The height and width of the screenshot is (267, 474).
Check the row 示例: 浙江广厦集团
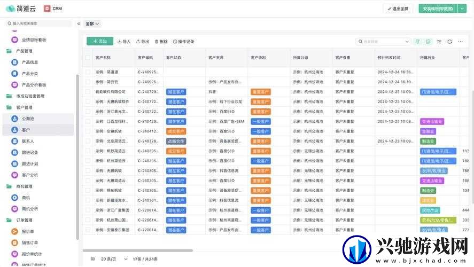(x=88, y=210)
